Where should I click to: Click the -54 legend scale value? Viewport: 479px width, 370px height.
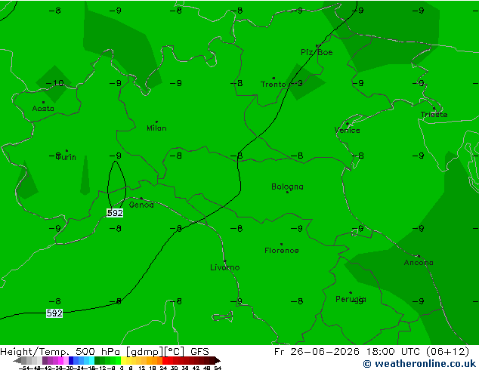[x=24, y=368]
